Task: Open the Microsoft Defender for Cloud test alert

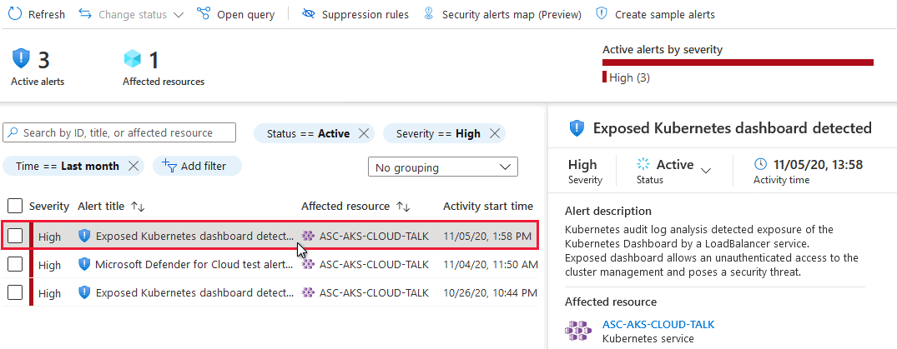Action: (x=194, y=265)
